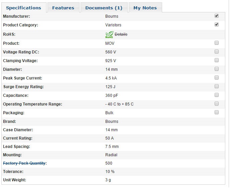Open the RoHS Details link

(121, 34)
